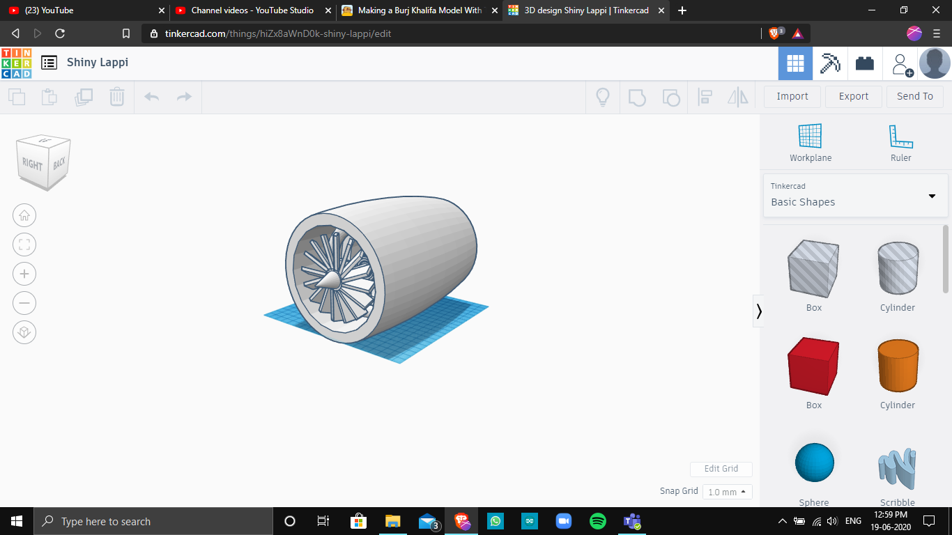Click the Duplicate icon

pyautogui.click(x=84, y=97)
